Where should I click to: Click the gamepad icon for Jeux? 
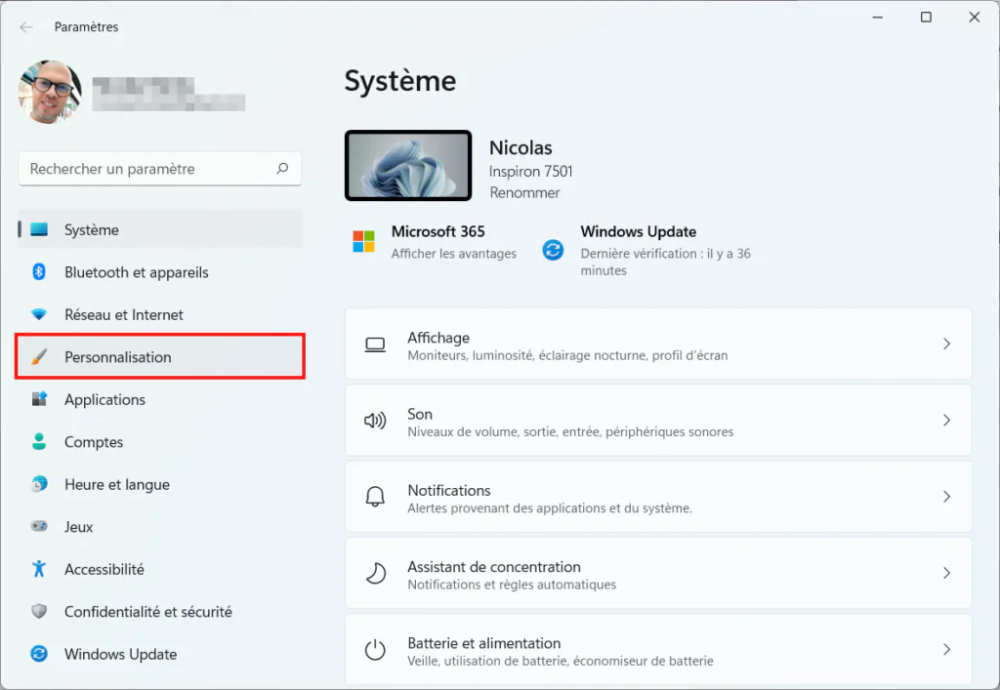(39, 526)
